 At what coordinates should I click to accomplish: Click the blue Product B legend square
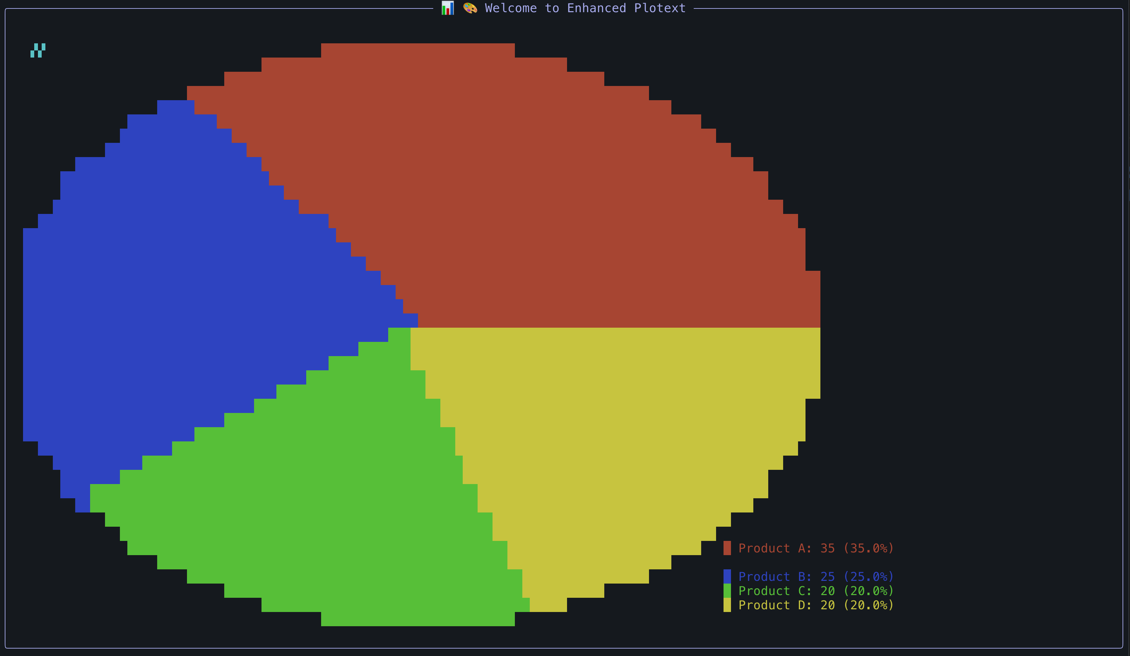727,576
